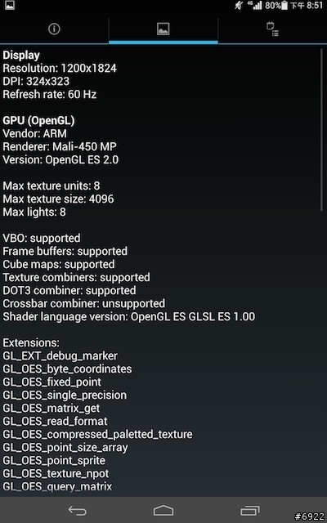Tap the signal strength bars icon
The image size is (327, 523).
click(x=257, y=6)
